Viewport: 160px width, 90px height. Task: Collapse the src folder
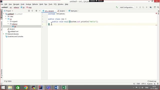pos(6,19)
